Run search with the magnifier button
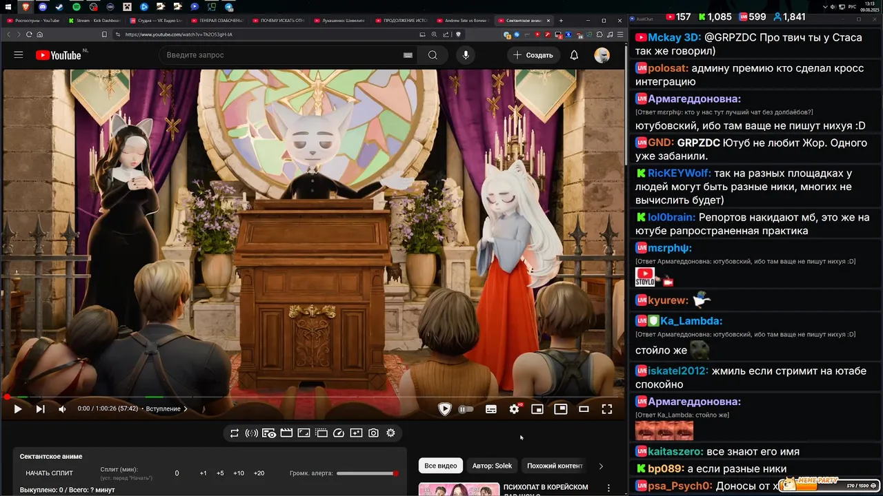The width and height of the screenshot is (883, 496). coord(433,55)
